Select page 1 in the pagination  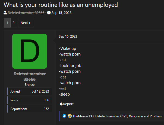click(x=7, y=23)
